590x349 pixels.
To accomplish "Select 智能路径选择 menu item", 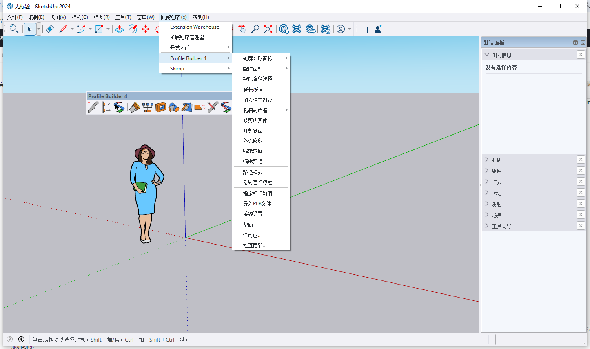I will 261,79.
